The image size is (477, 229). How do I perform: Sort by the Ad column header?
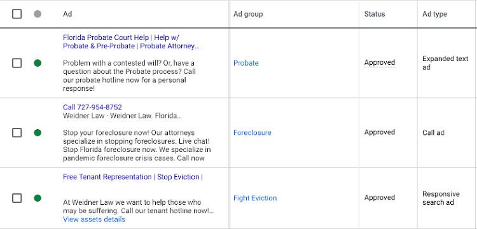(67, 14)
